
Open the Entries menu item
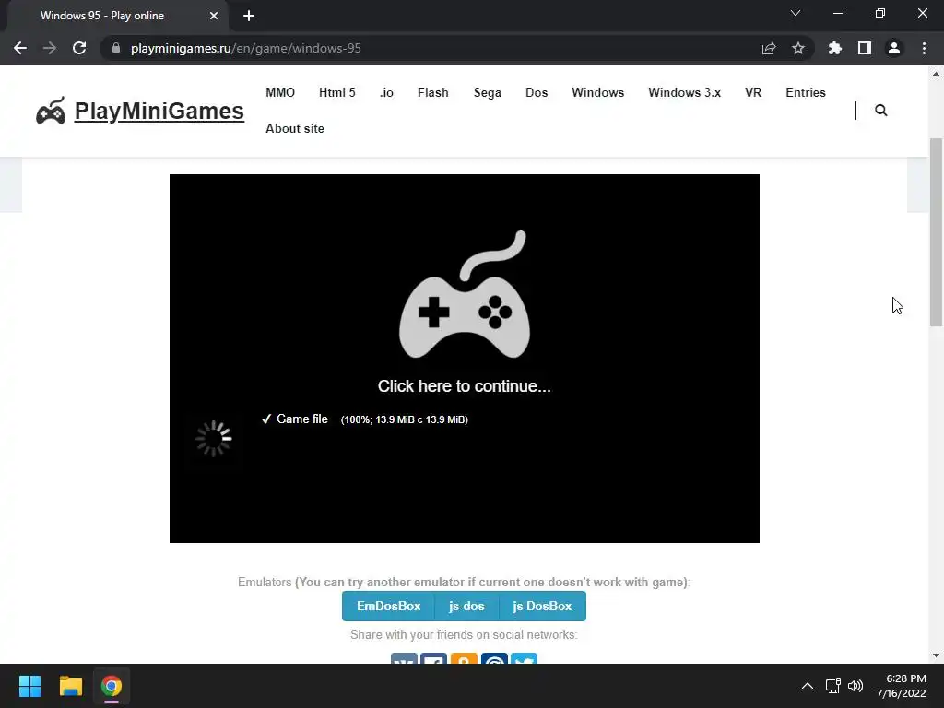pyautogui.click(x=806, y=93)
